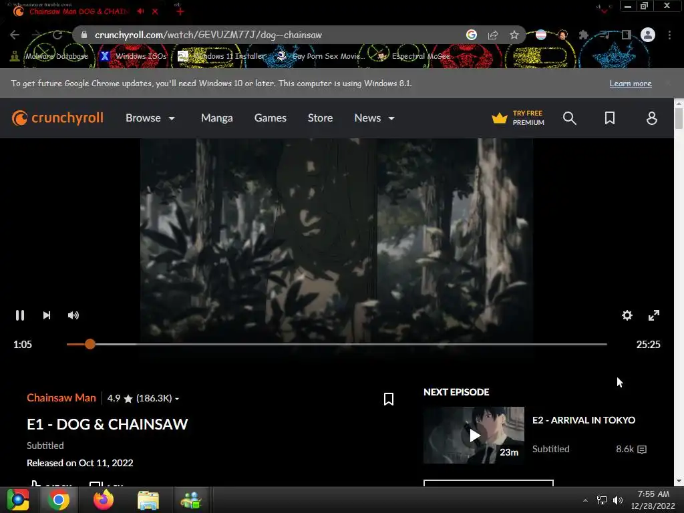The width and height of the screenshot is (684, 513).
Task: Open Chrome extensions puzzle icon
Action: click(x=583, y=35)
